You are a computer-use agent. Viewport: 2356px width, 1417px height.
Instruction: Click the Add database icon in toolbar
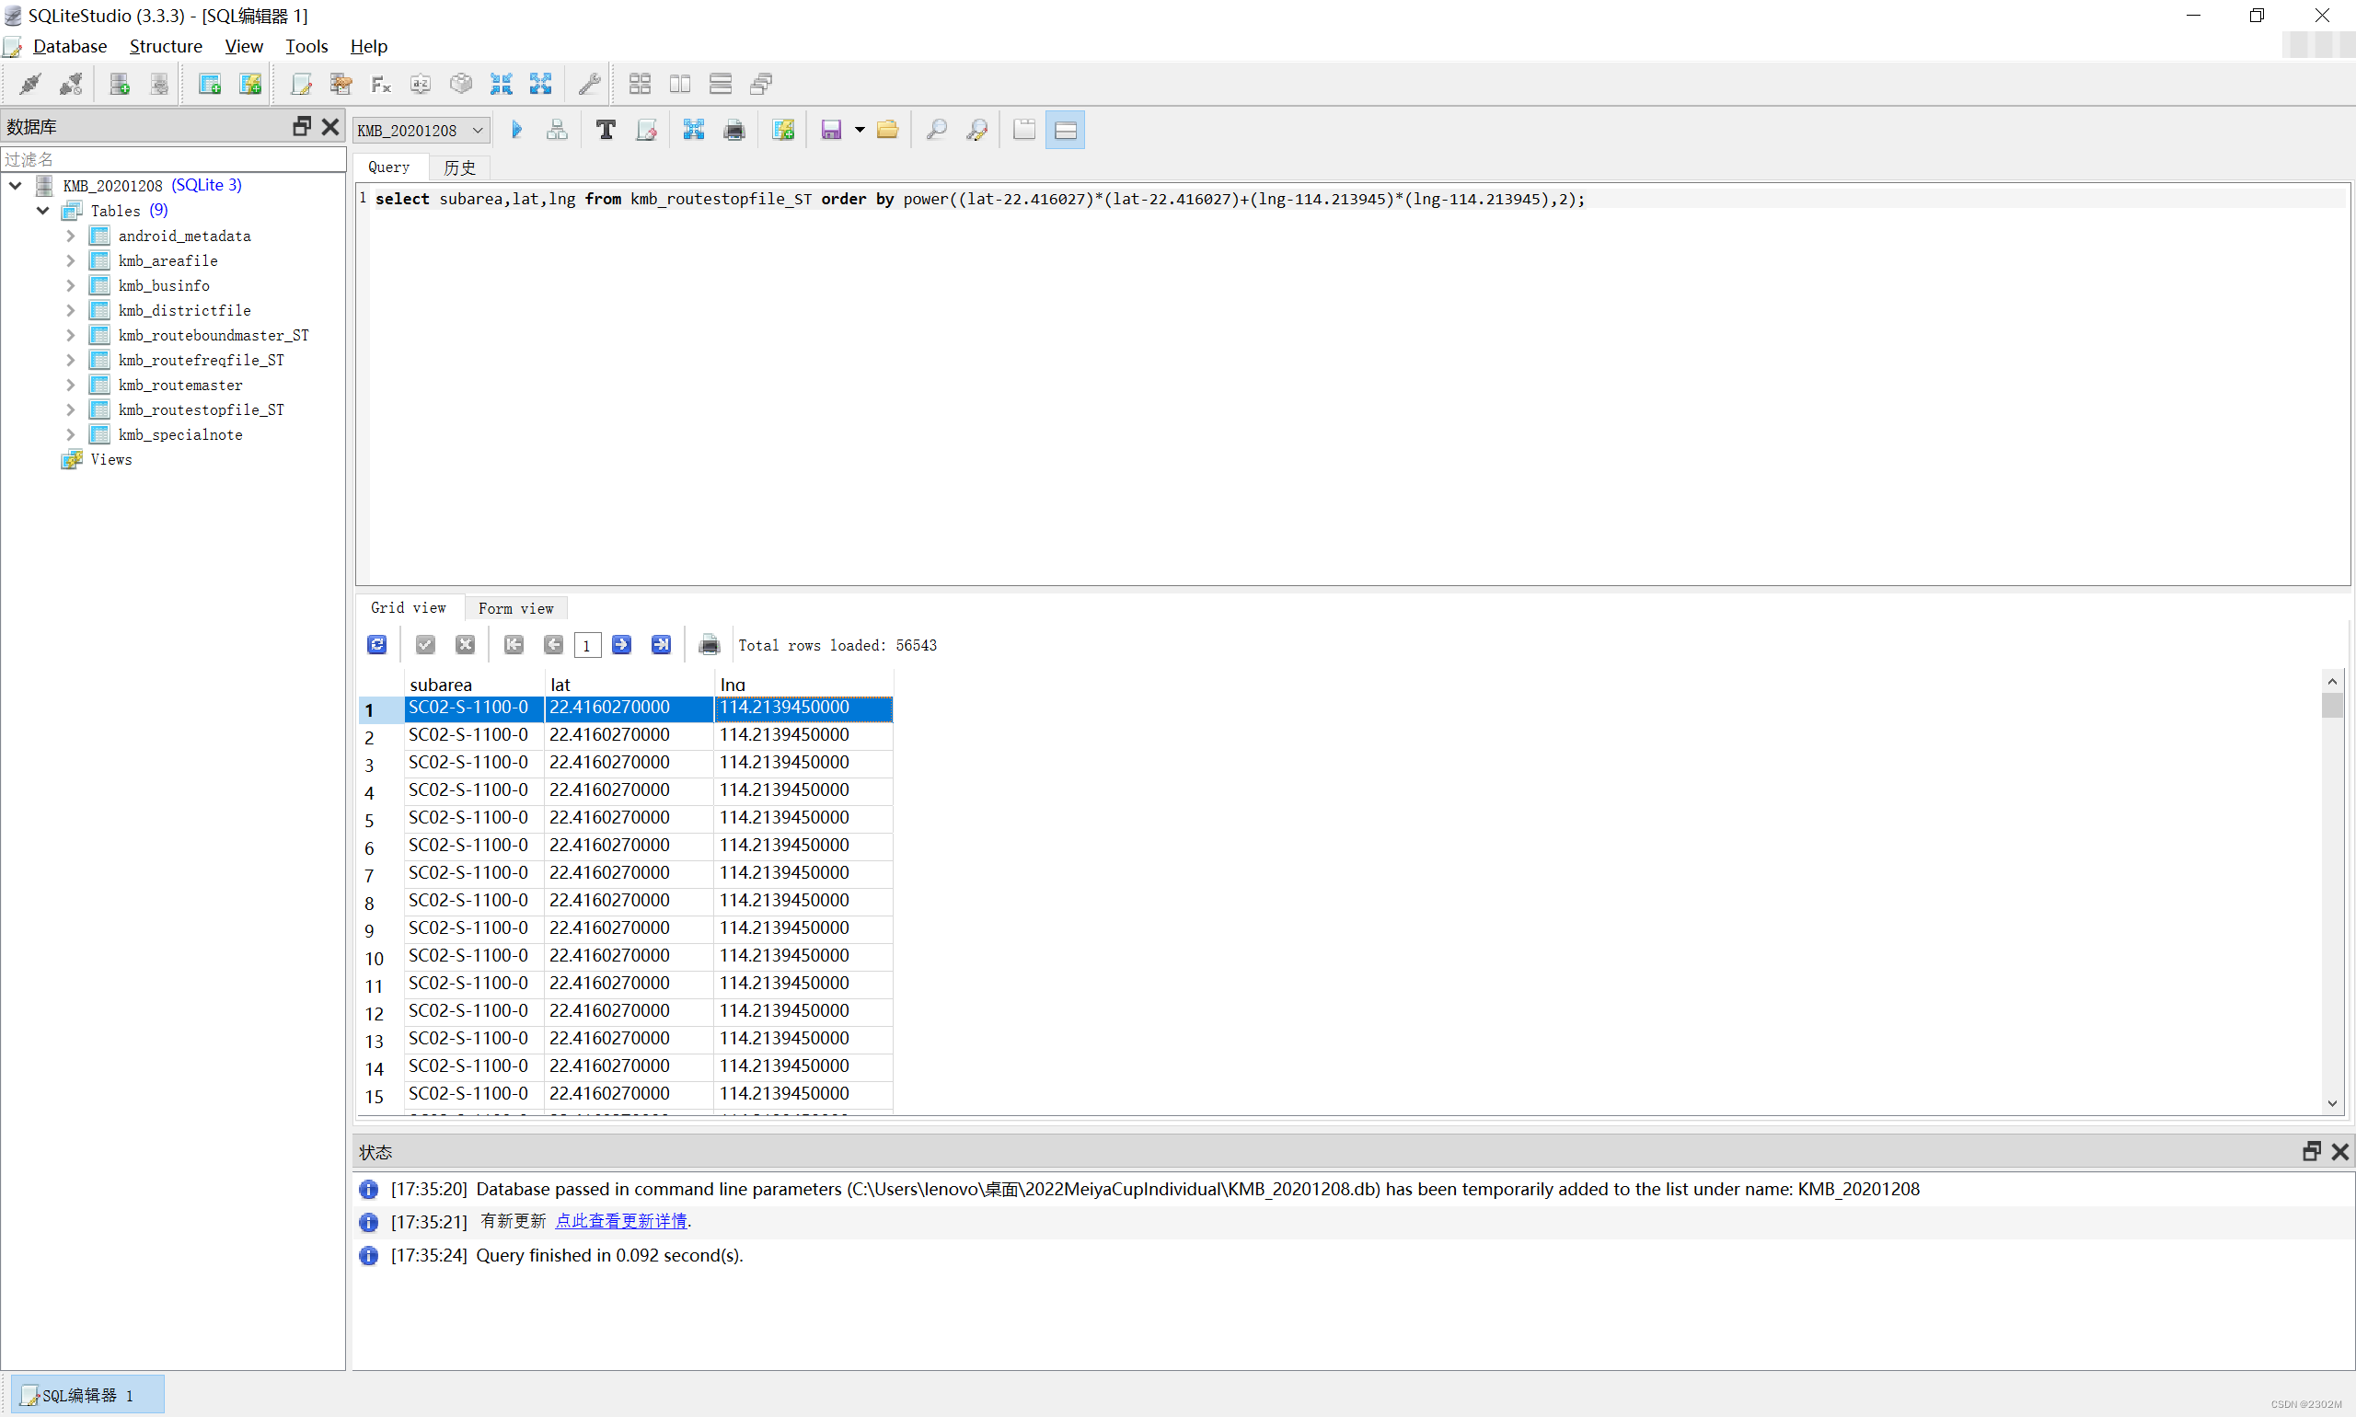click(x=120, y=84)
